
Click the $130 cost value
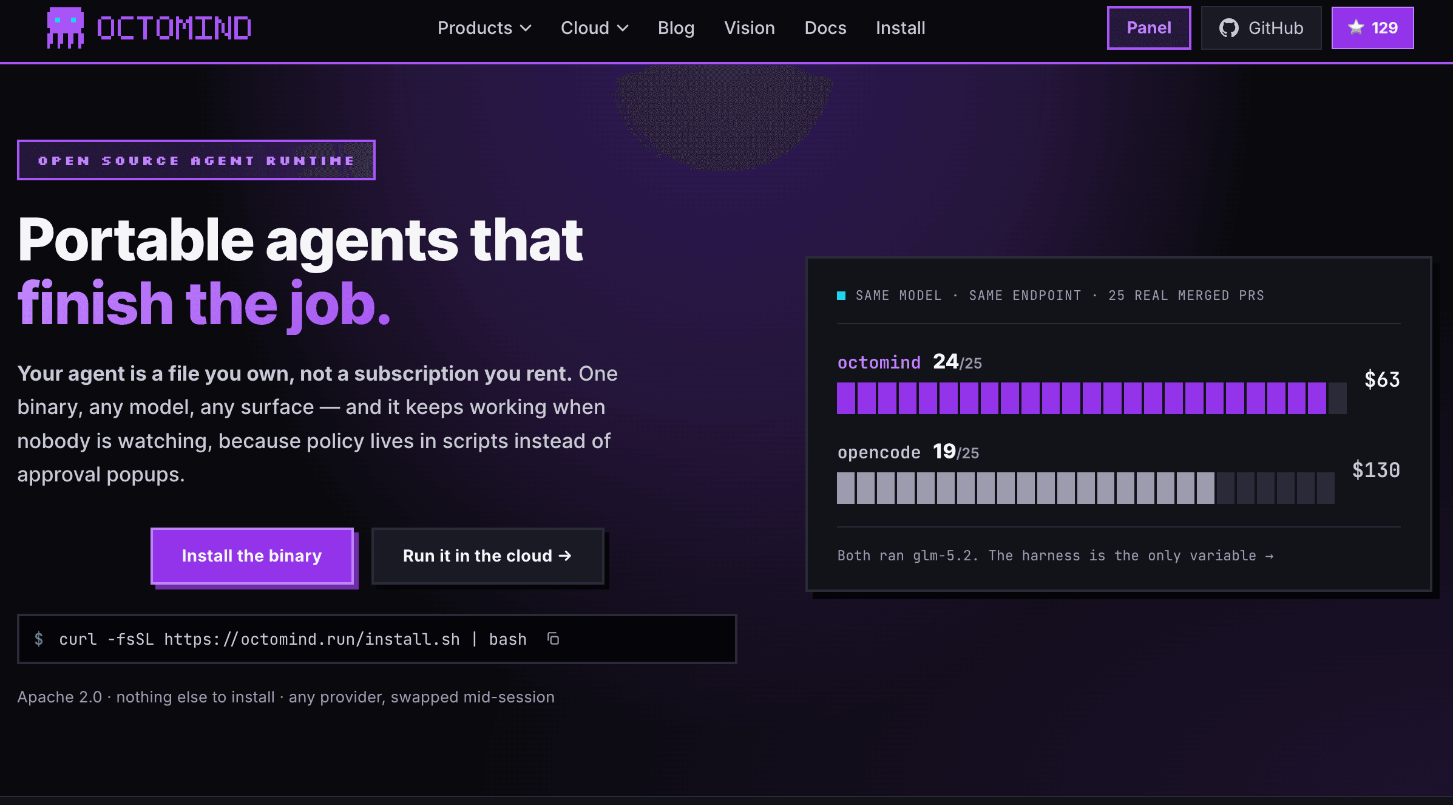pos(1376,470)
